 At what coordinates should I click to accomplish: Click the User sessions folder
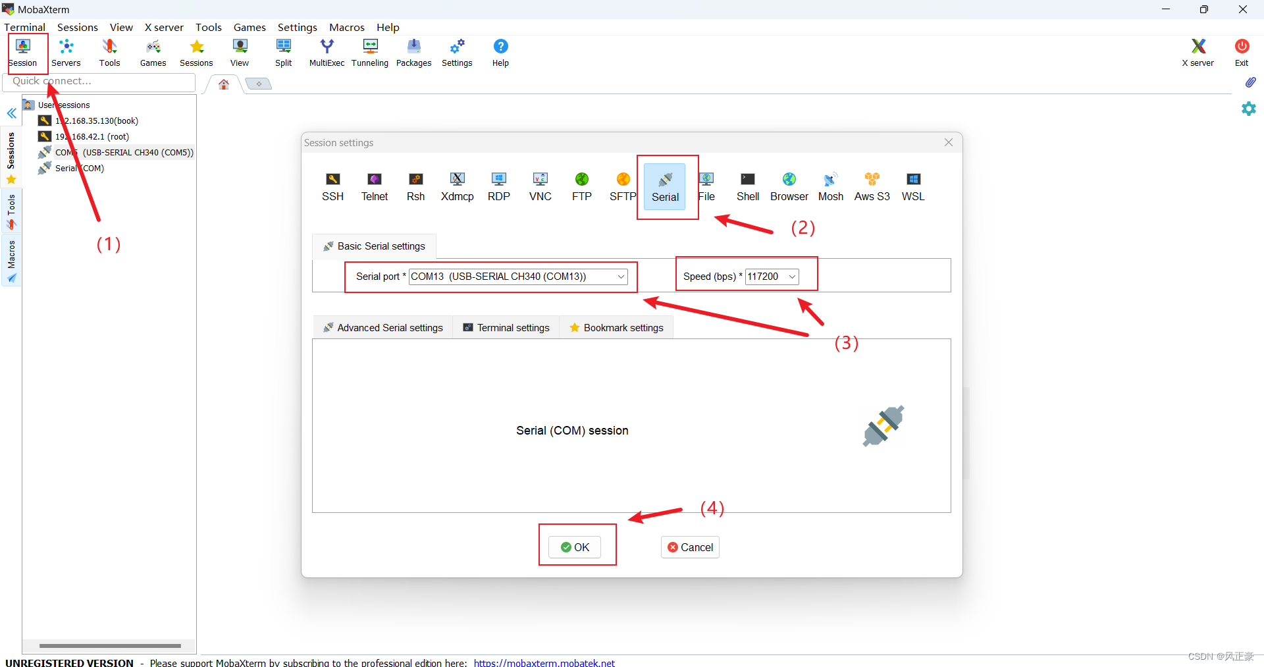point(63,105)
